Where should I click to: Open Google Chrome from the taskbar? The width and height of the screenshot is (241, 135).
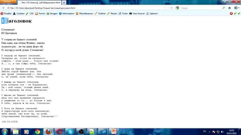[37, 132]
